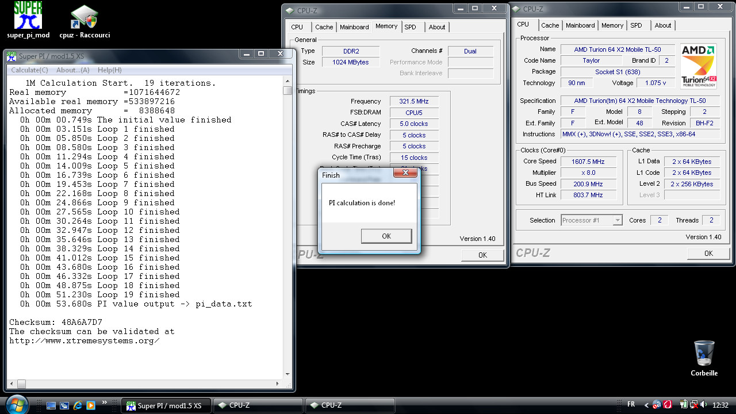Open Help(H) menu in Super PI
The height and width of the screenshot is (414, 736).
coord(109,70)
